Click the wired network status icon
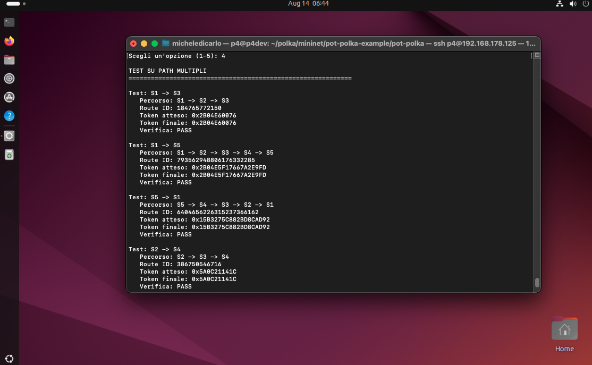 [x=560, y=4]
